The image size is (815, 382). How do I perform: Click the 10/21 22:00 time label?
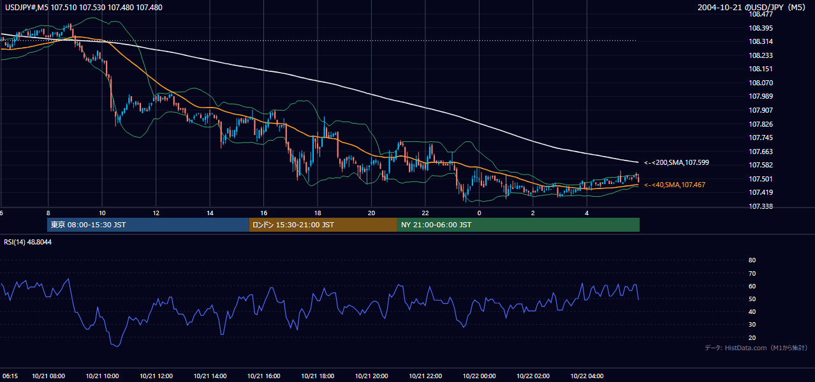(425, 376)
